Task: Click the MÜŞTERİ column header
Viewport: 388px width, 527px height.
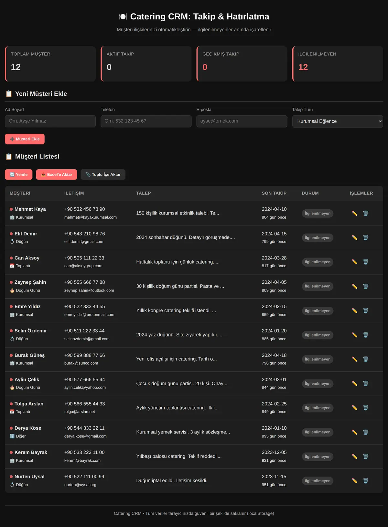Action: [20, 193]
